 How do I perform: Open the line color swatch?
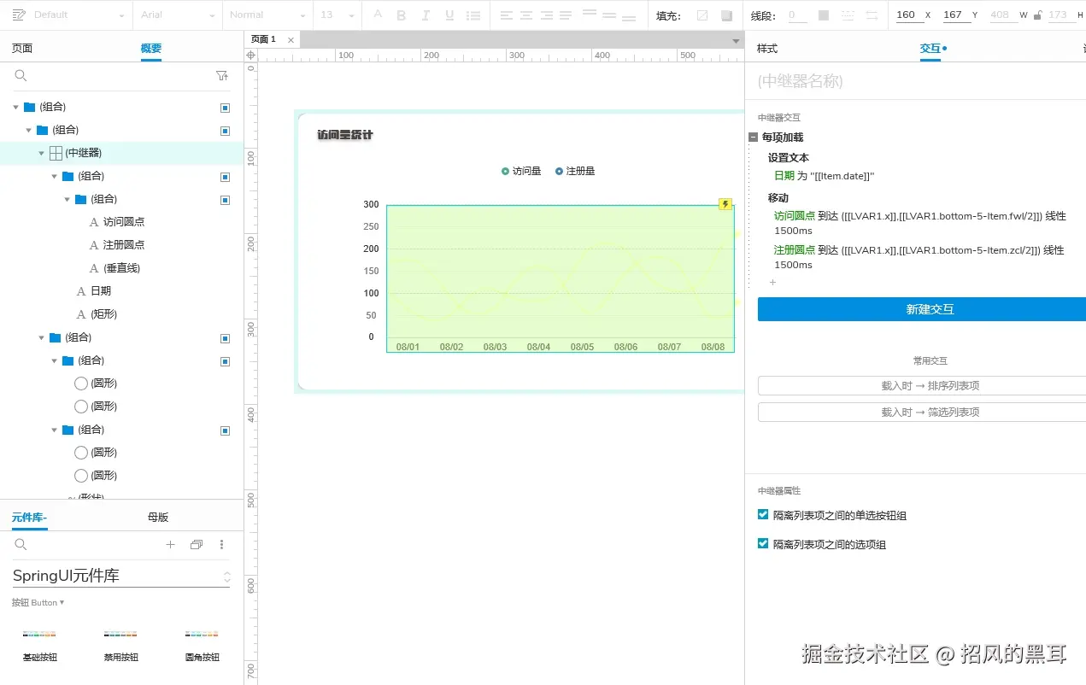tap(824, 15)
